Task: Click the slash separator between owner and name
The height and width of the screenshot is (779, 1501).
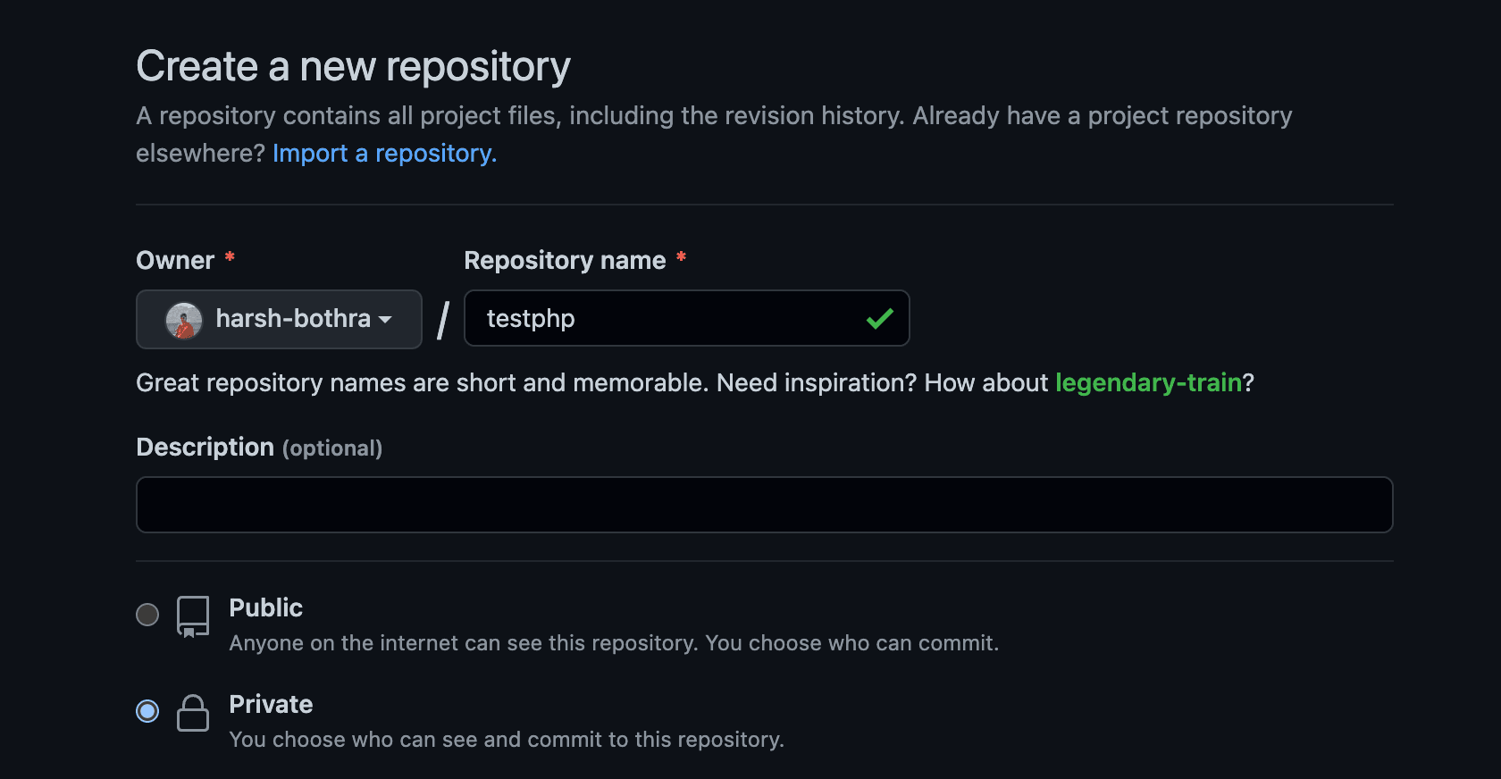Action: point(443,320)
